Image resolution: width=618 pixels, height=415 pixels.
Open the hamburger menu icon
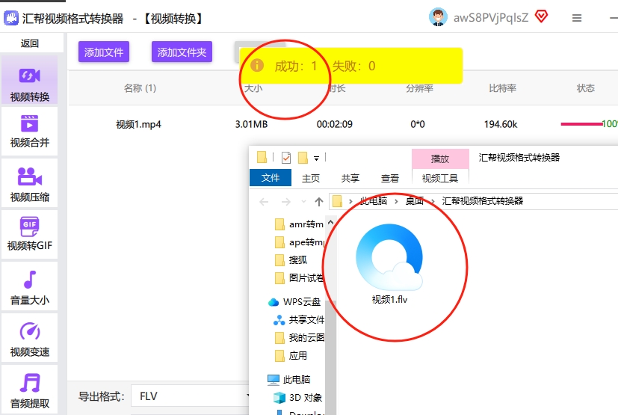point(577,18)
